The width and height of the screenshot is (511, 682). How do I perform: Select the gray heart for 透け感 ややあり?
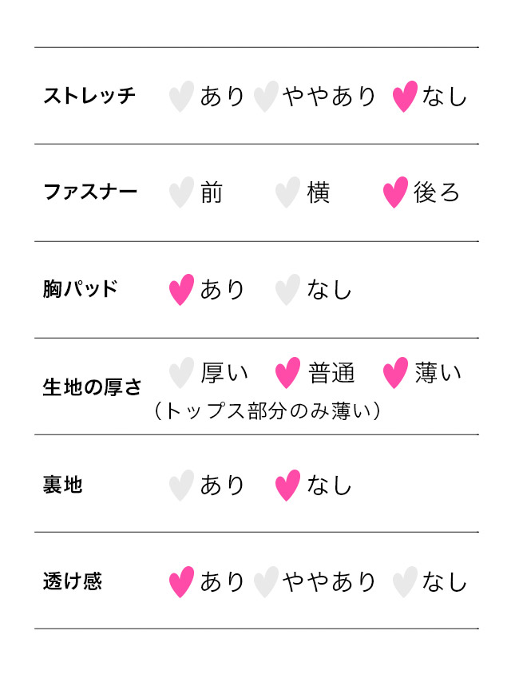tap(266, 582)
